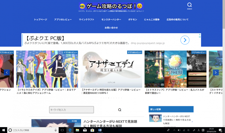Open the Action Center notifications icon
Image resolution: width=225 pixels, height=133 pixels.
tap(220, 130)
